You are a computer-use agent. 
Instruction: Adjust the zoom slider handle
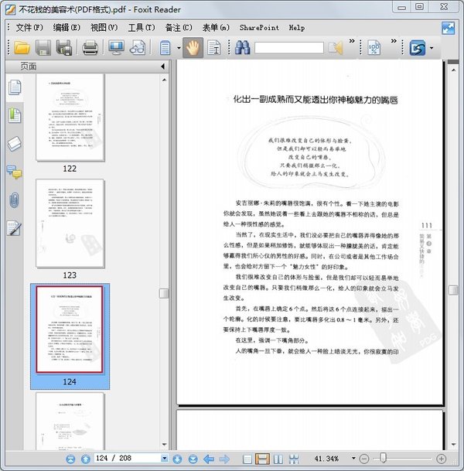tap(383, 459)
